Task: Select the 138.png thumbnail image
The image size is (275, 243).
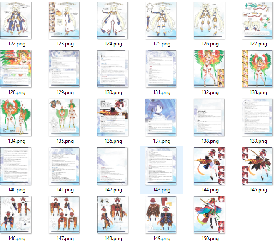Action: pyautogui.click(x=209, y=118)
